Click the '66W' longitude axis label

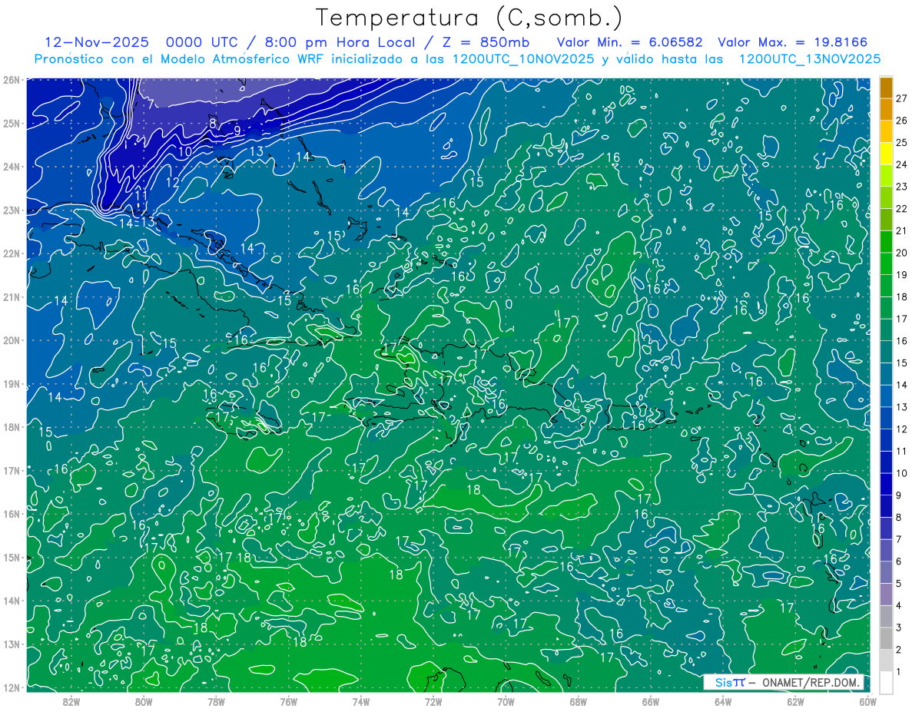[651, 700]
